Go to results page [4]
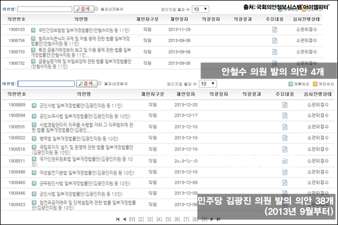The image size is (338, 225). click(x=159, y=219)
